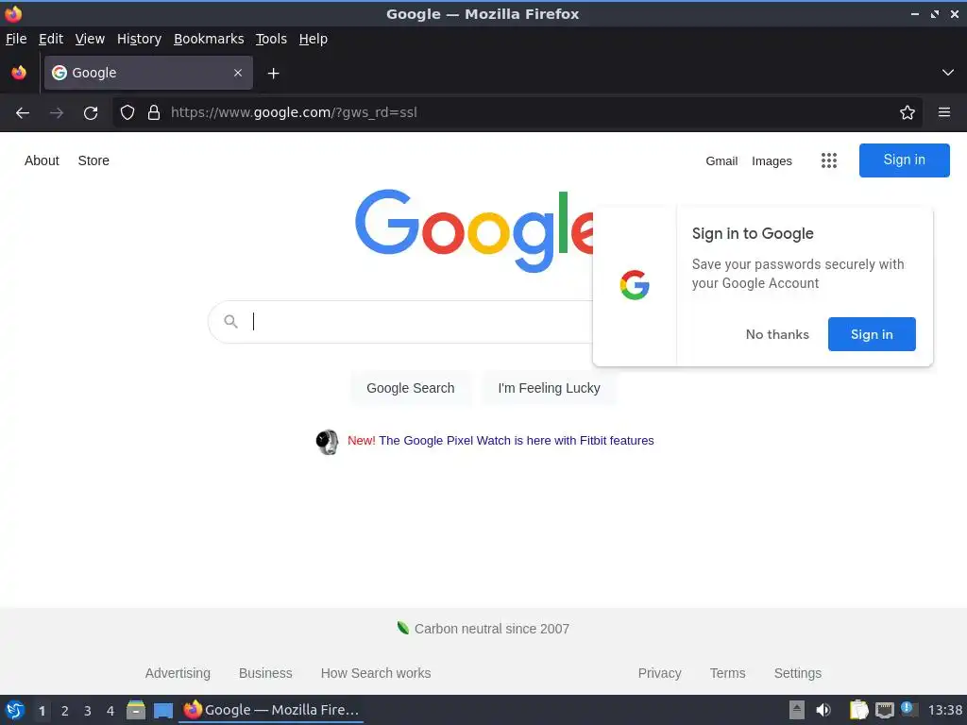
Task: Switch to workspace 3
Action: 88,711
